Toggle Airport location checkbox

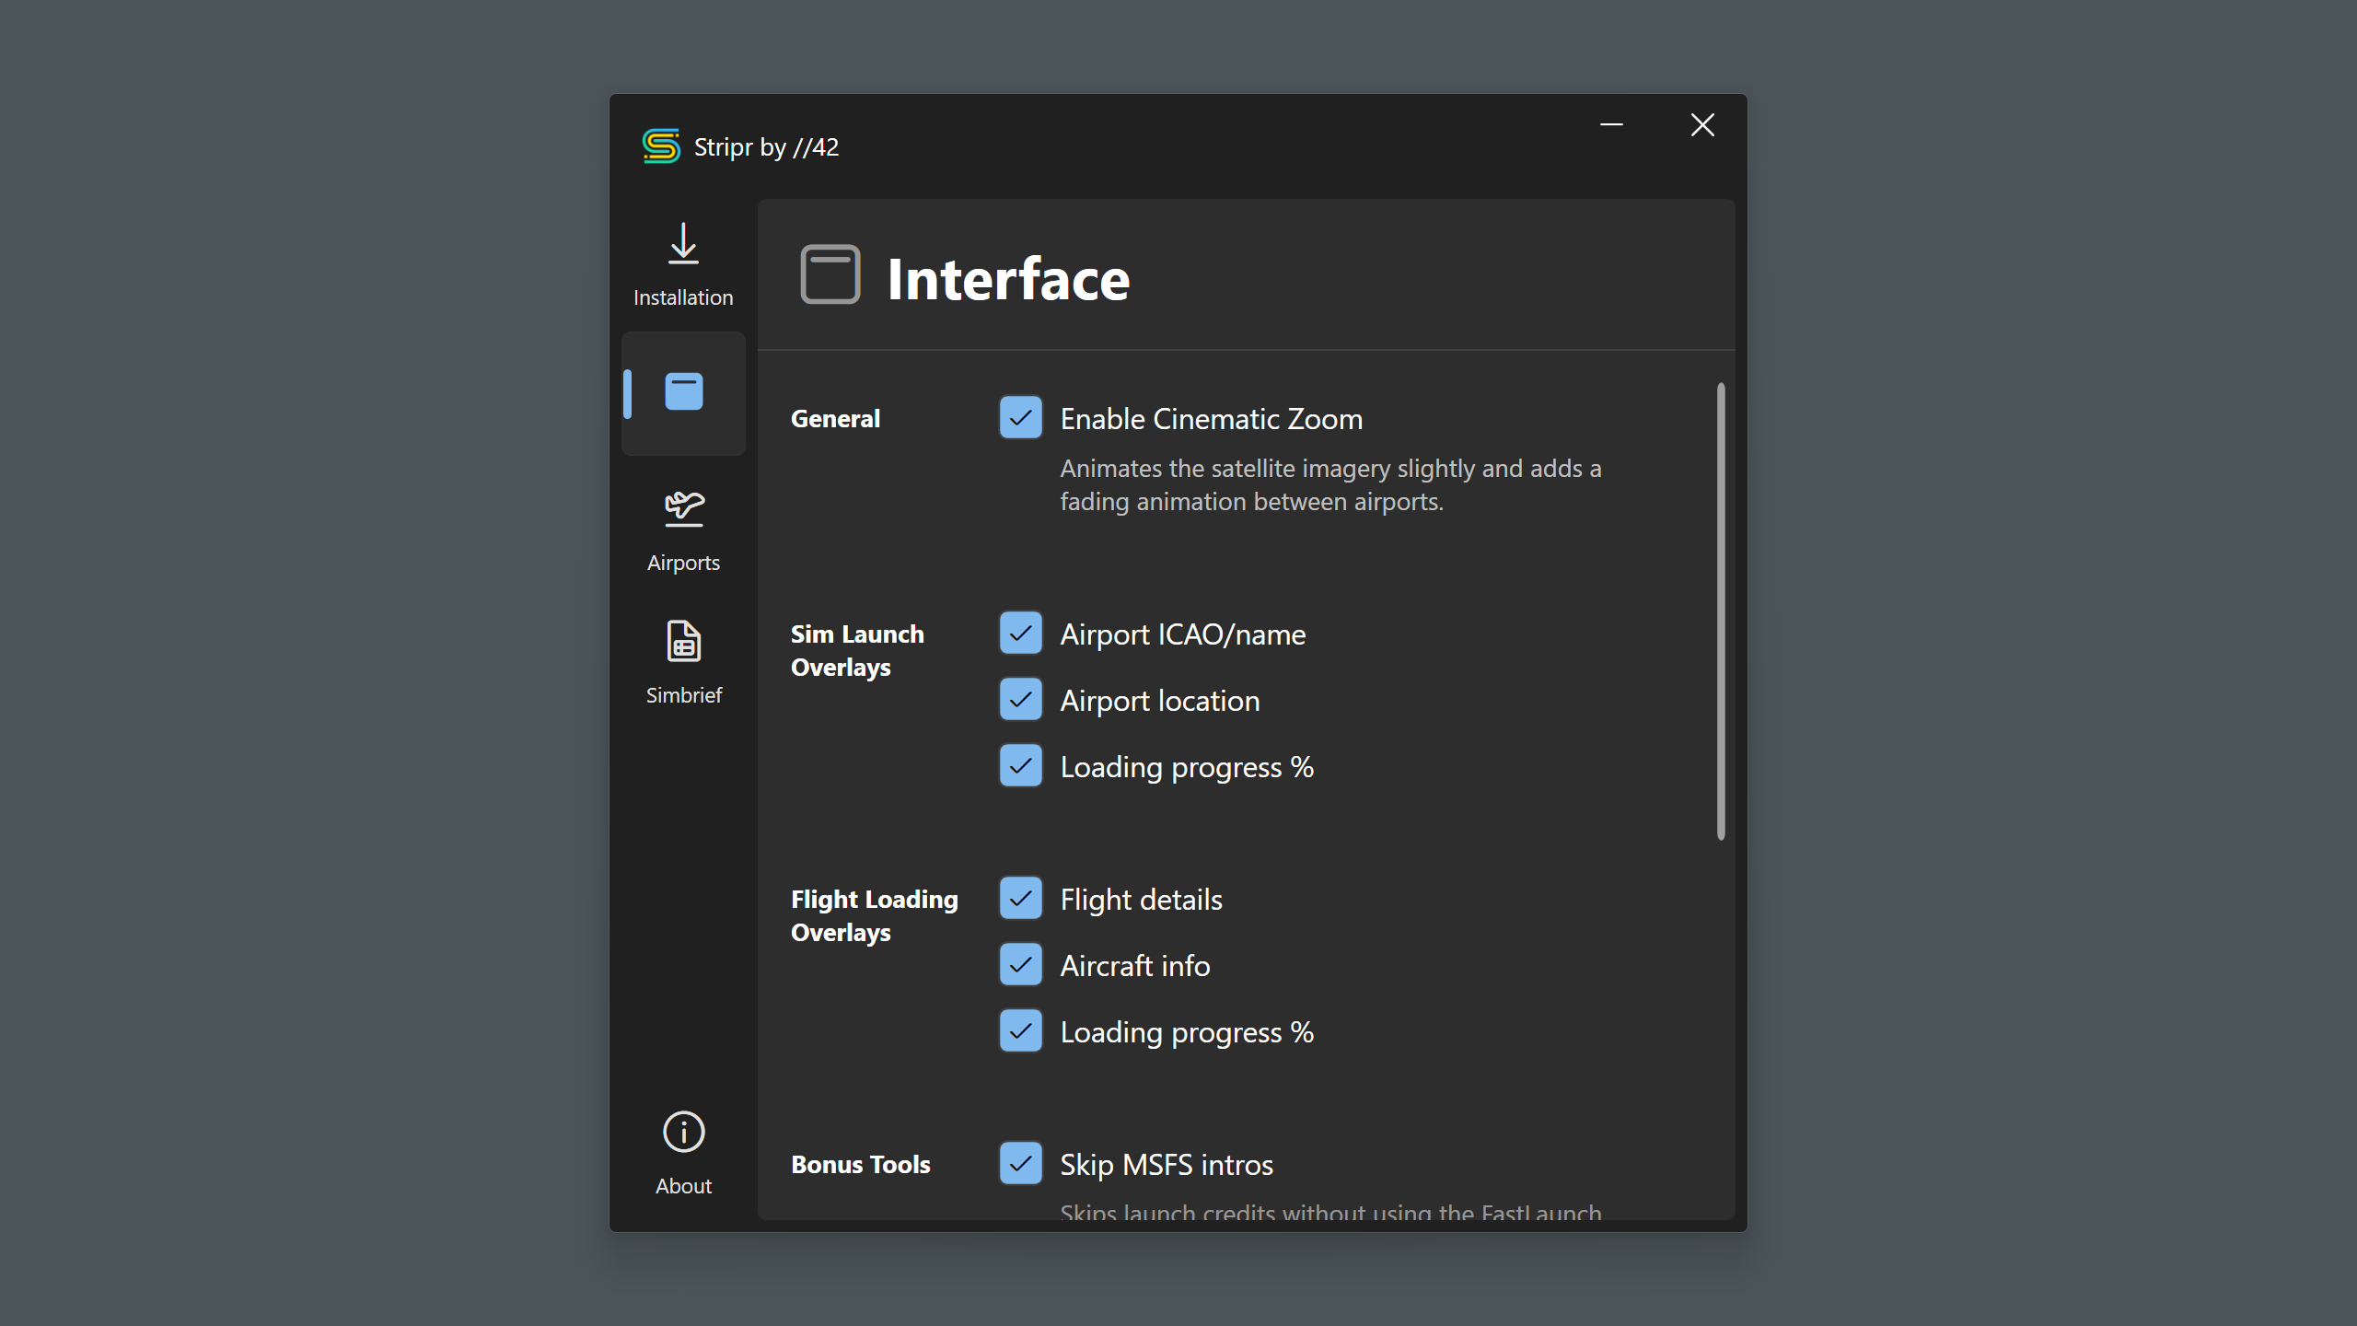1020,700
